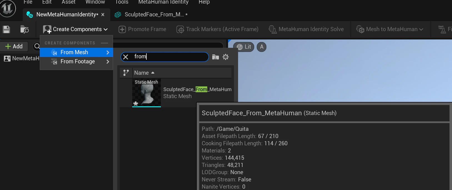The image size is (452, 190).
Task: Click the Add button in the tree panel
Action: coord(14,46)
